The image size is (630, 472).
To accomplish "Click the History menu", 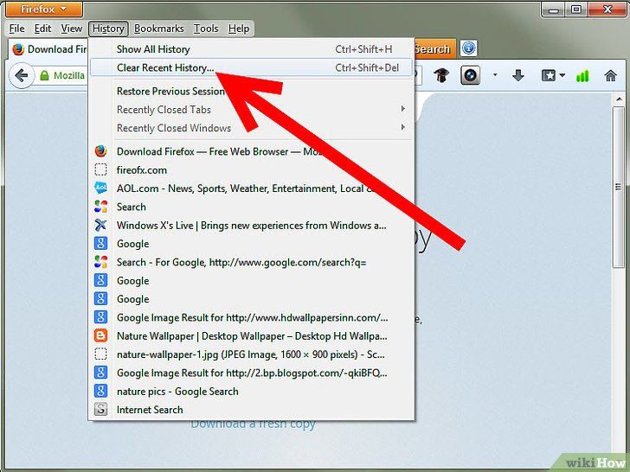I will [108, 29].
